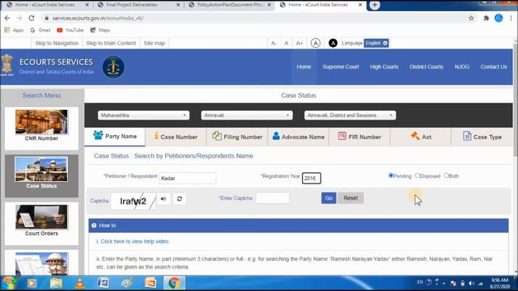
Task: Open the Amravati district dropdown
Action: pos(247,115)
